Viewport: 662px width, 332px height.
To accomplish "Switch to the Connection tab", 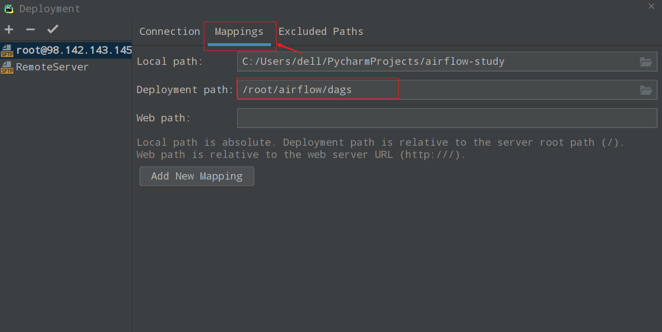I will tap(169, 32).
